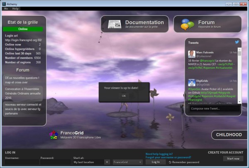The width and height of the screenshot is (249, 168).
Task: Click Tweets scrollbar down arrow
Action: coord(239,101)
